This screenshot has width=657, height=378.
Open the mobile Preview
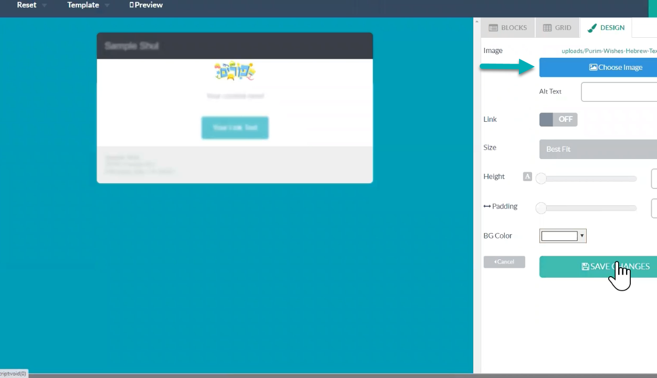pos(146,5)
